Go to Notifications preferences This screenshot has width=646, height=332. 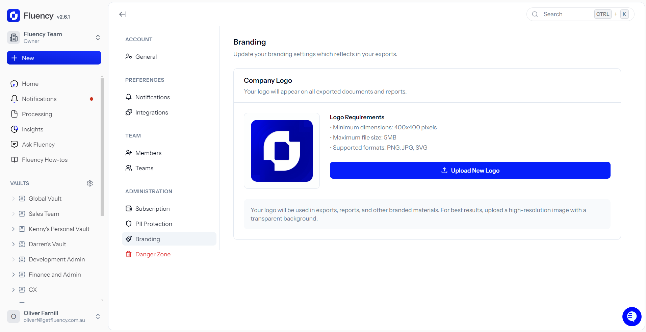tap(169, 97)
